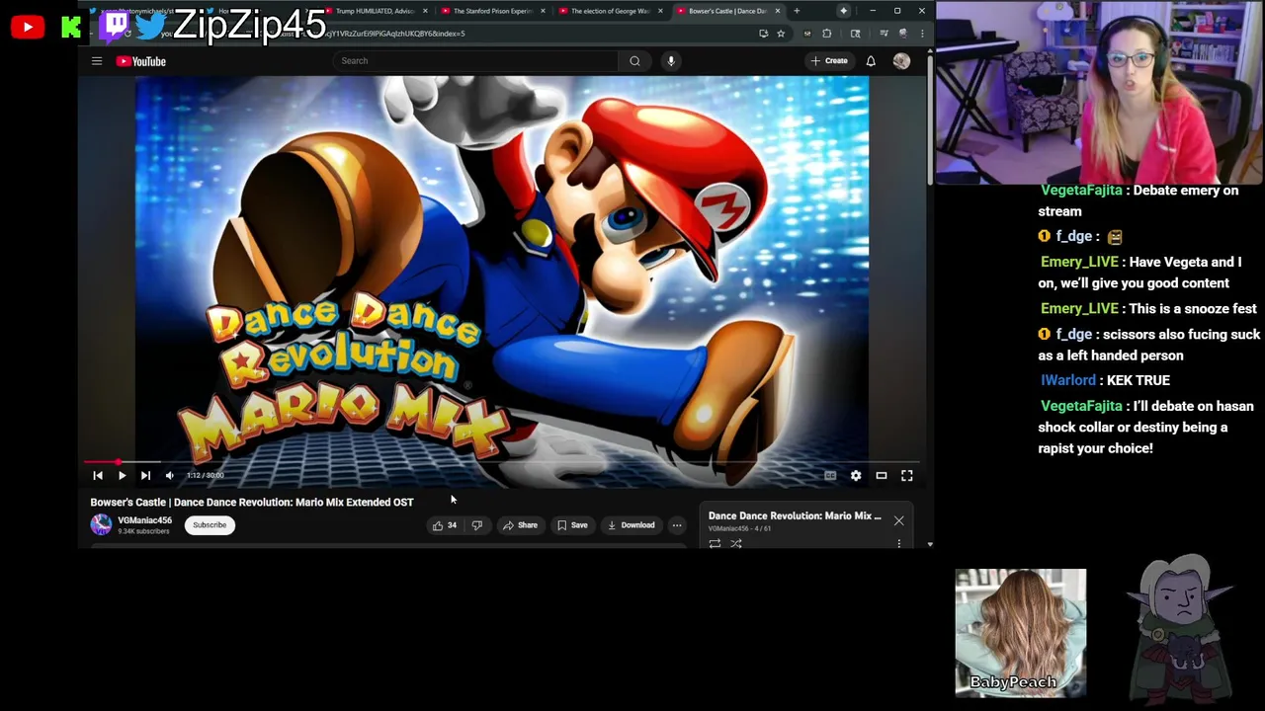Play the paused video
1265x711 pixels.
tap(122, 476)
